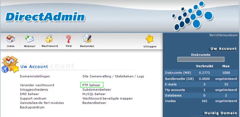Click the Index toolbar label
240x117 pixels.
tap(10, 46)
